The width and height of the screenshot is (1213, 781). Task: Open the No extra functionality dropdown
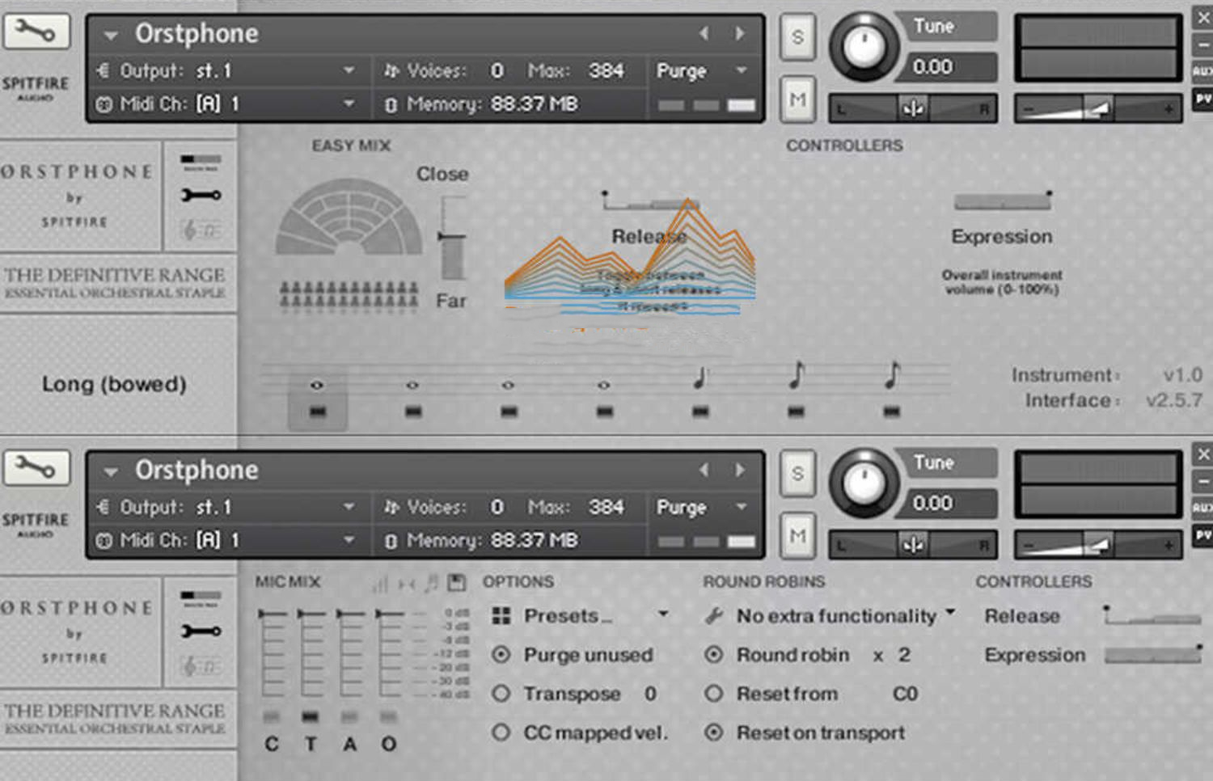coord(949,612)
